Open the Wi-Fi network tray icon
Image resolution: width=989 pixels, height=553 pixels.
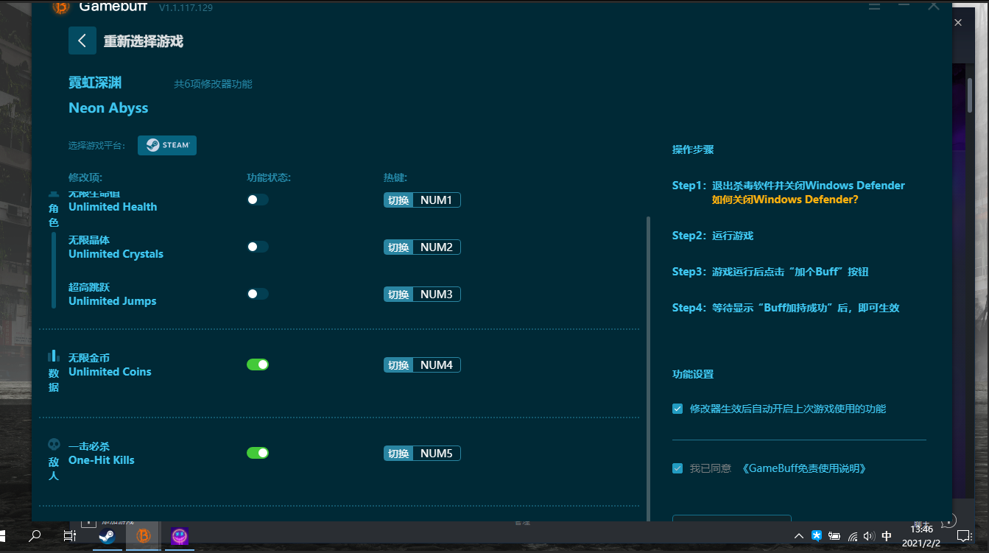click(x=853, y=536)
